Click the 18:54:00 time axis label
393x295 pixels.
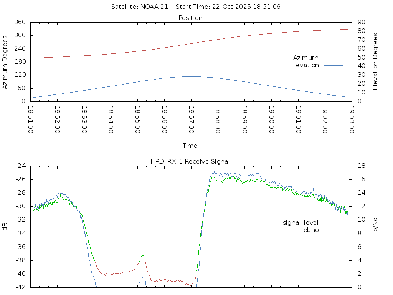[x=111, y=119]
